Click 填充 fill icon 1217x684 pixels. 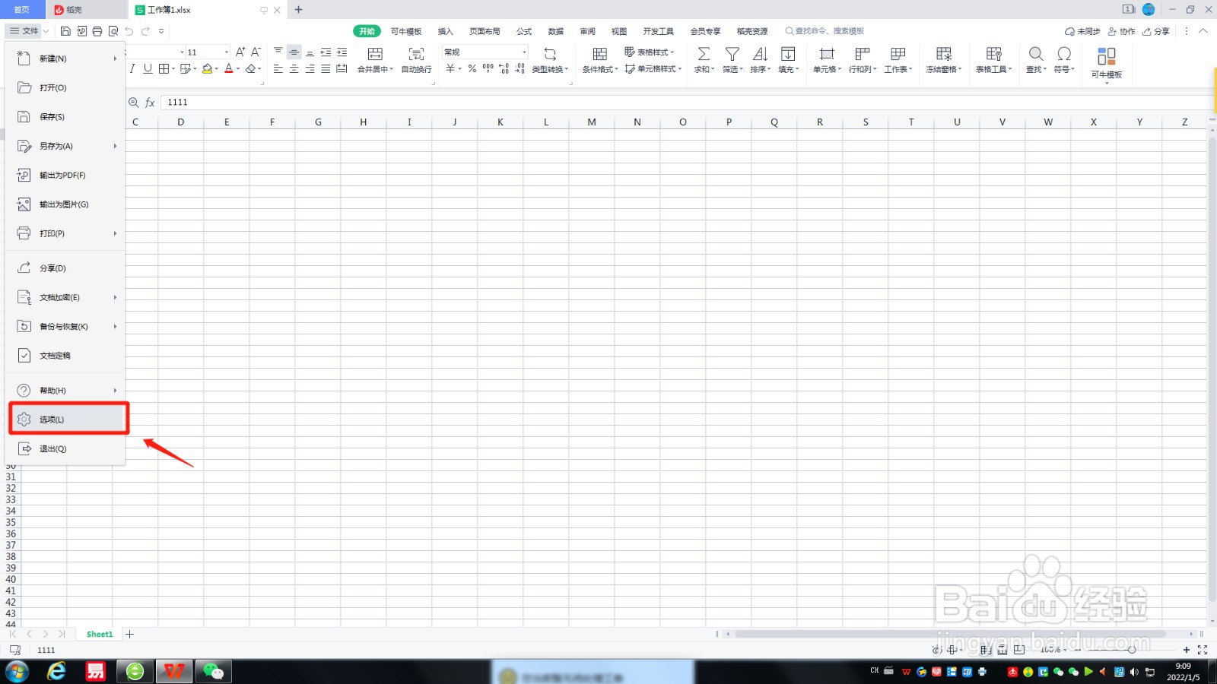(x=788, y=54)
